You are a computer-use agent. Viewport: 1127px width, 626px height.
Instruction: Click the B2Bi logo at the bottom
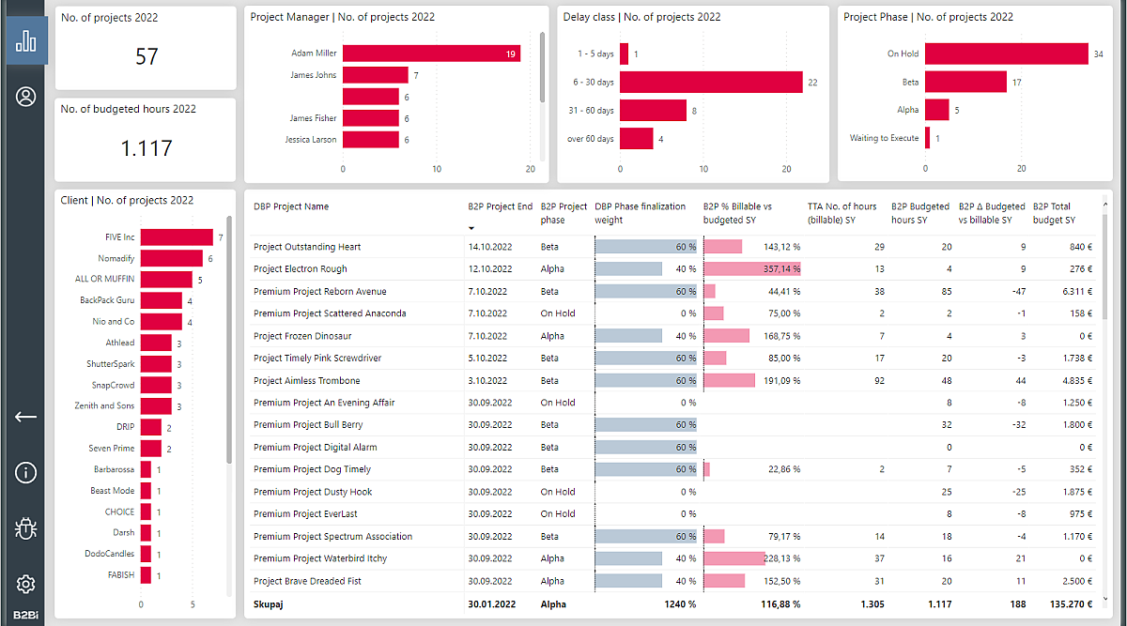25,615
